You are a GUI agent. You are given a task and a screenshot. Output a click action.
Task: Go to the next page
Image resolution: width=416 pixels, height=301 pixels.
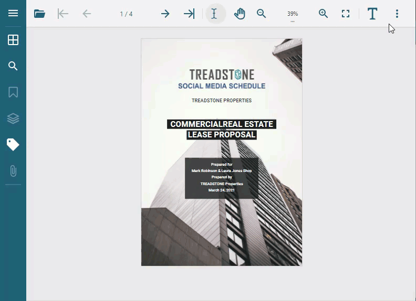point(165,14)
